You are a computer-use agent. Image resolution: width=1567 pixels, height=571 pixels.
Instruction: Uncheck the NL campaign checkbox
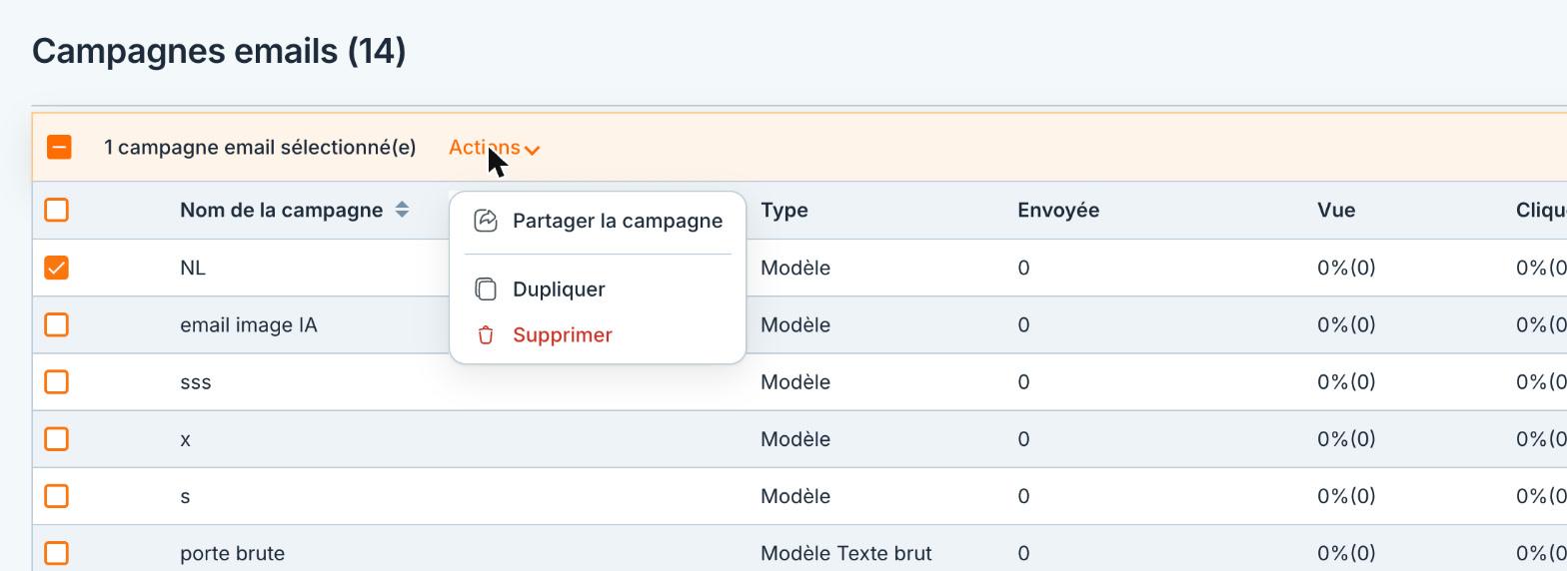pyautogui.click(x=57, y=268)
